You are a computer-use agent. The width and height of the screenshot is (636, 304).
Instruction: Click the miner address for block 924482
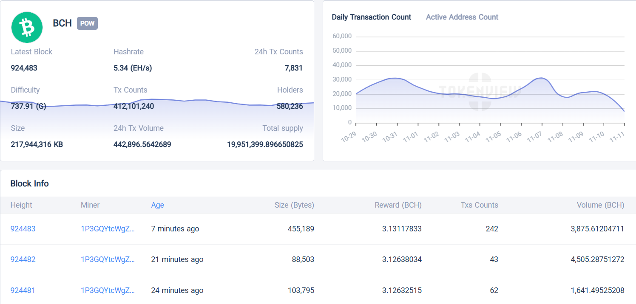[108, 259]
